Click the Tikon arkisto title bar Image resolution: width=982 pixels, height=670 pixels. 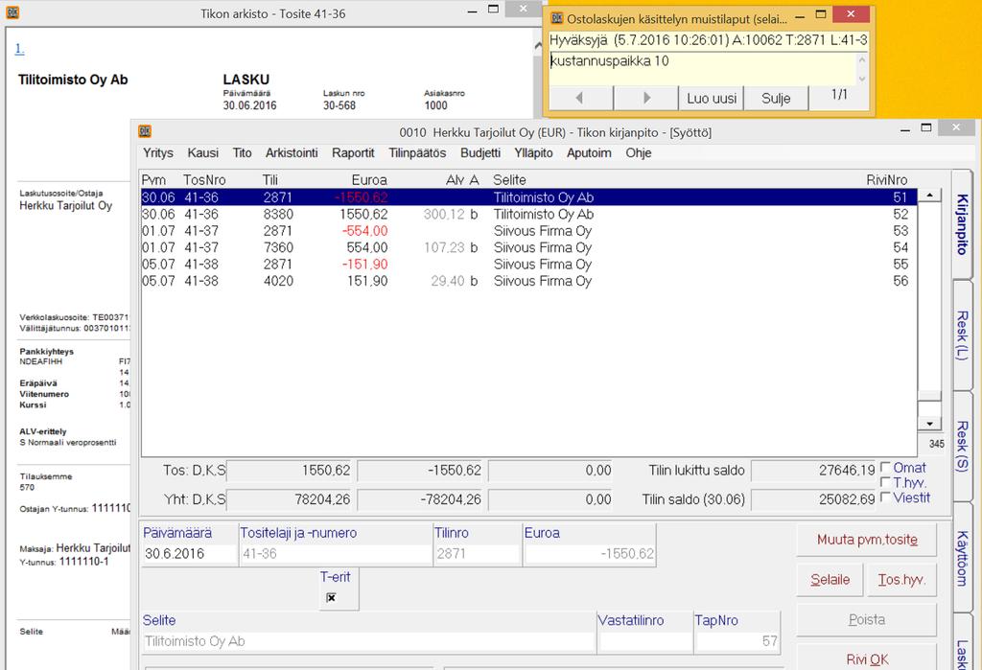click(x=272, y=13)
